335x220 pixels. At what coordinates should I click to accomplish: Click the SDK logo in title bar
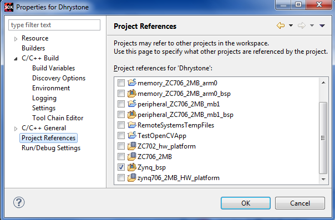[9, 7]
